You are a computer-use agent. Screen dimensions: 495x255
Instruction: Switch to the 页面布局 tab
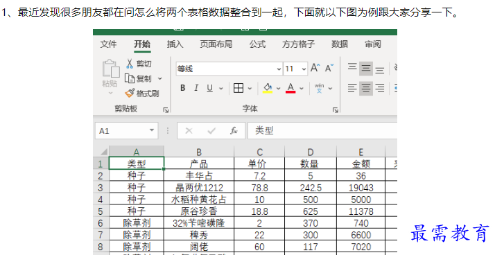click(216, 44)
